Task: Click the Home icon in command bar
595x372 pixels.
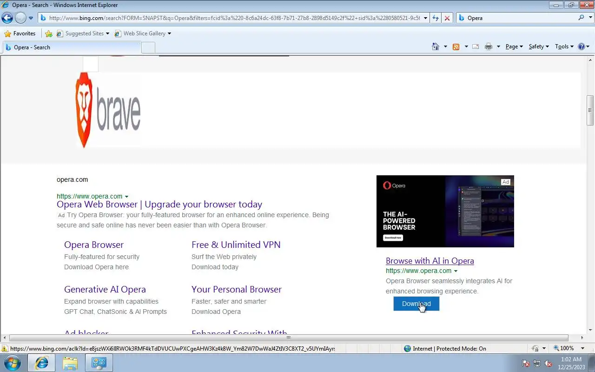Action: pyautogui.click(x=436, y=46)
